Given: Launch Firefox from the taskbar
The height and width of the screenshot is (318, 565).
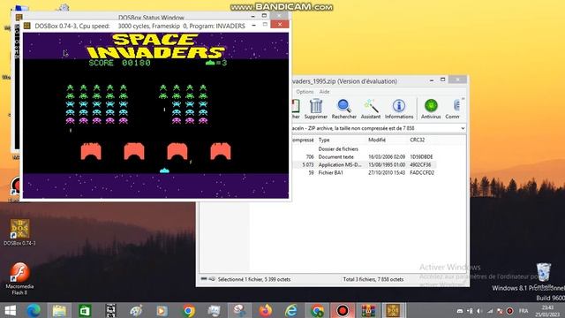Looking at the screenshot, I should pos(266,310).
